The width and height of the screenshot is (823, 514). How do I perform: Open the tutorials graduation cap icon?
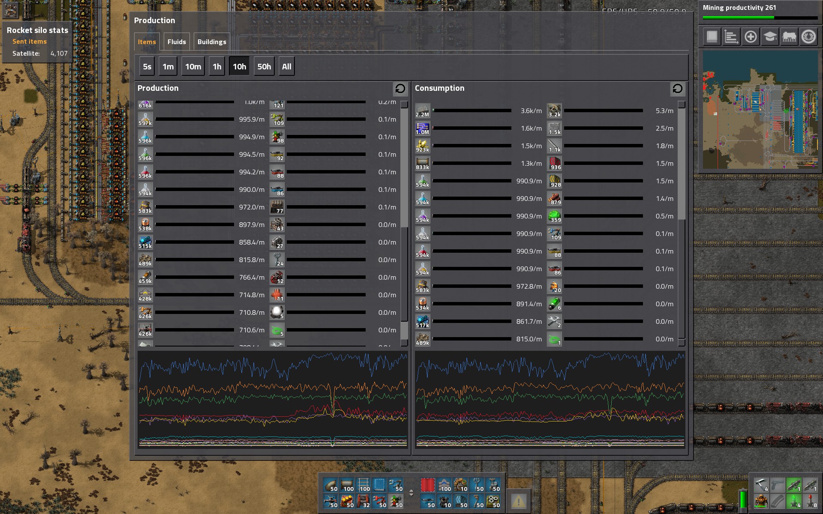pos(770,37)
